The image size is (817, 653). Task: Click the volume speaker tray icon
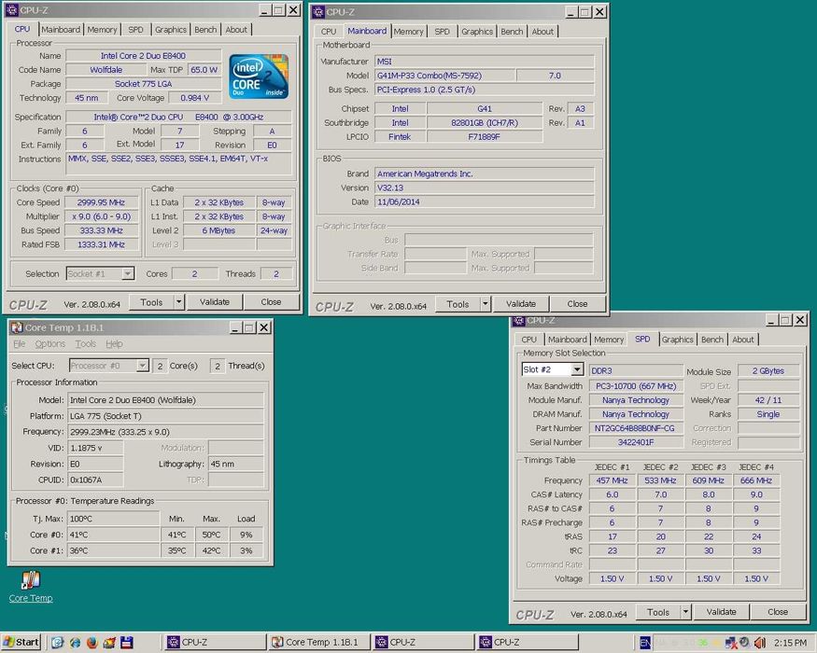(760, 643)
